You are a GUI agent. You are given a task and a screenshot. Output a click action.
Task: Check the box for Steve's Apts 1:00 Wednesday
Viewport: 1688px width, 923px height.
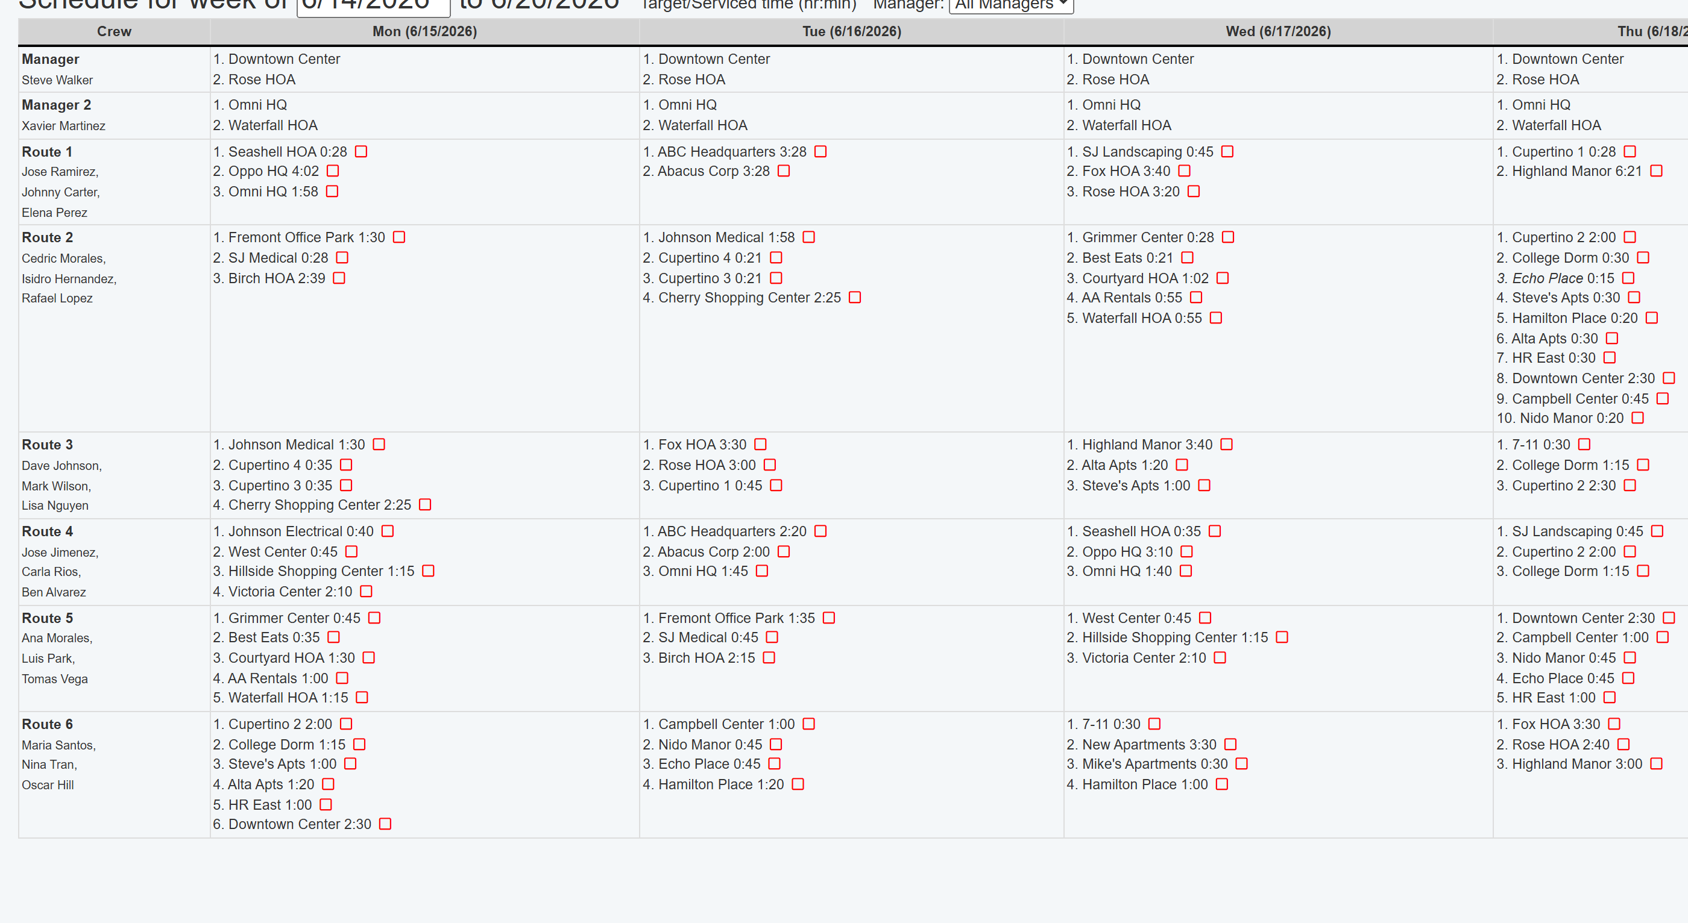(1205, 486)
